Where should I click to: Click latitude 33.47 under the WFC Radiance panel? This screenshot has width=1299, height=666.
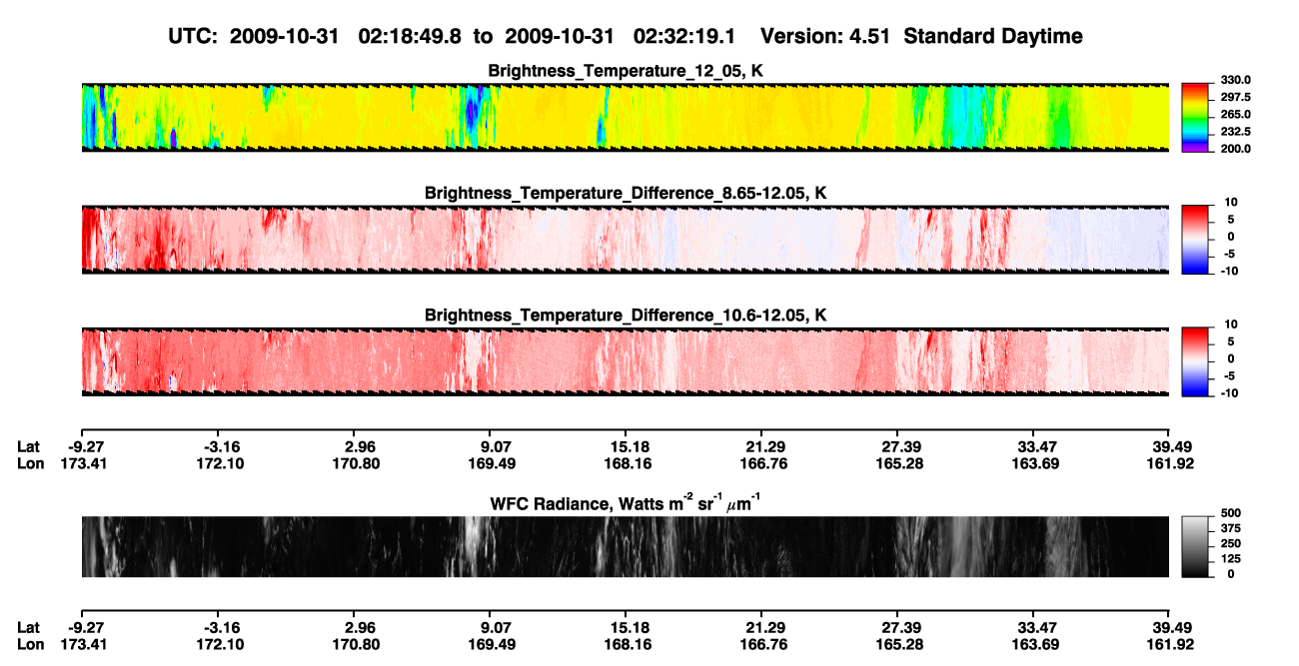tap(1037, 627)
